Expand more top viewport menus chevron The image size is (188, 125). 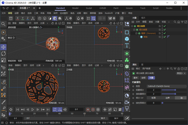pyautogui.click(x=102, y=23)
